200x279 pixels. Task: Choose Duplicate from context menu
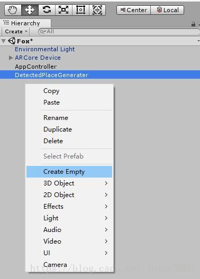click(x=69, y=129)
